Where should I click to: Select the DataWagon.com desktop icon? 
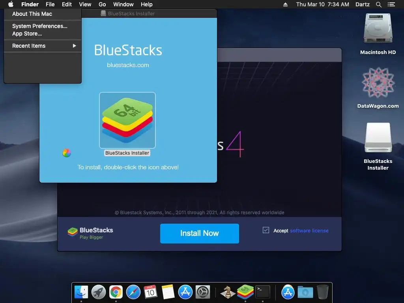click(x=378, y=82)
